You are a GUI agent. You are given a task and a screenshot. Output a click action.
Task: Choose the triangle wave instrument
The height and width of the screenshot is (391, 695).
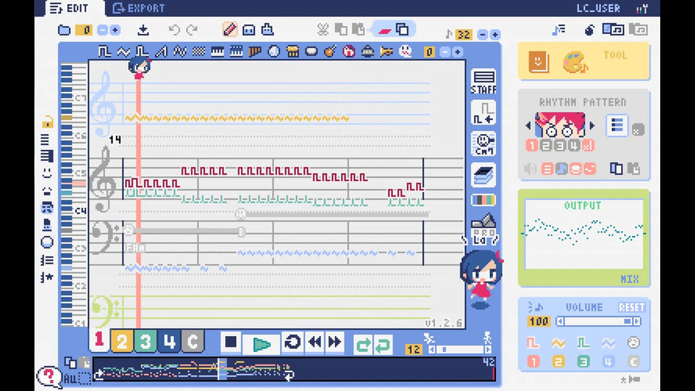pos(123,51)
